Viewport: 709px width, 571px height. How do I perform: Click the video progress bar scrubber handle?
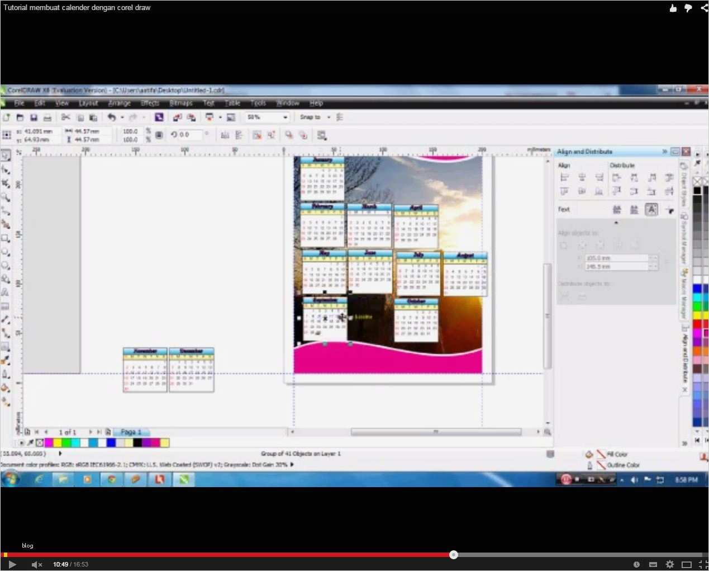[454, 555]
